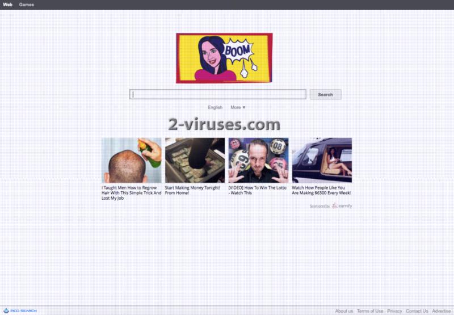Click 'Start Making Money Tonight' headline

192,190
